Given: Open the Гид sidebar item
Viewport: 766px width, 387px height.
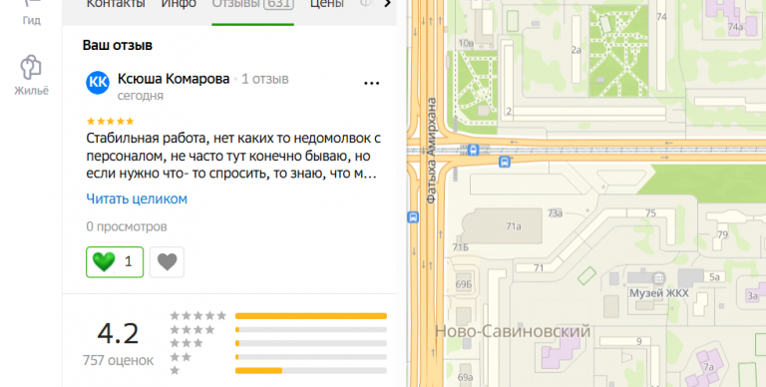Looking at the screenshot, I should click(x=31, y=13).
